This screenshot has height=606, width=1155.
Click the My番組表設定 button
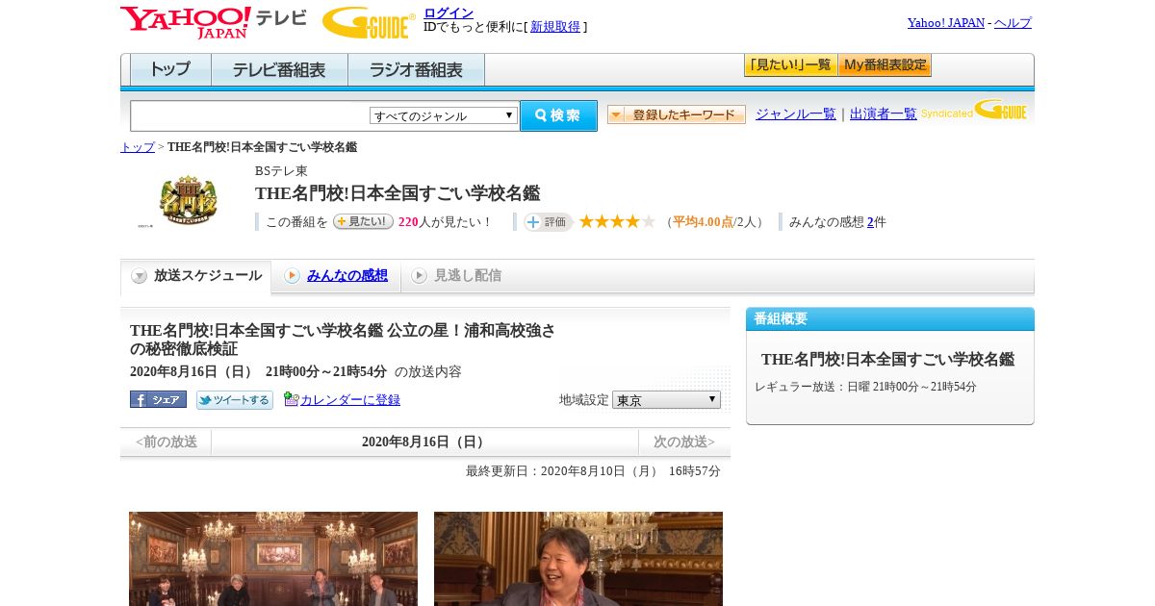[885, 65]
